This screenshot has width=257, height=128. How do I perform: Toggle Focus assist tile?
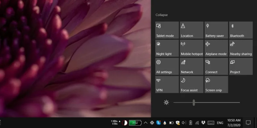pos(191,84)
